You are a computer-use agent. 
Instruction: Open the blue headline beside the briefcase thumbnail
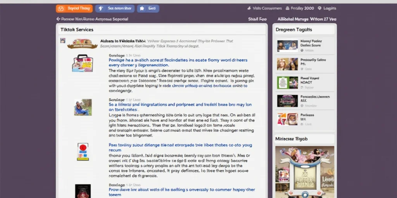tap(178, 63)
